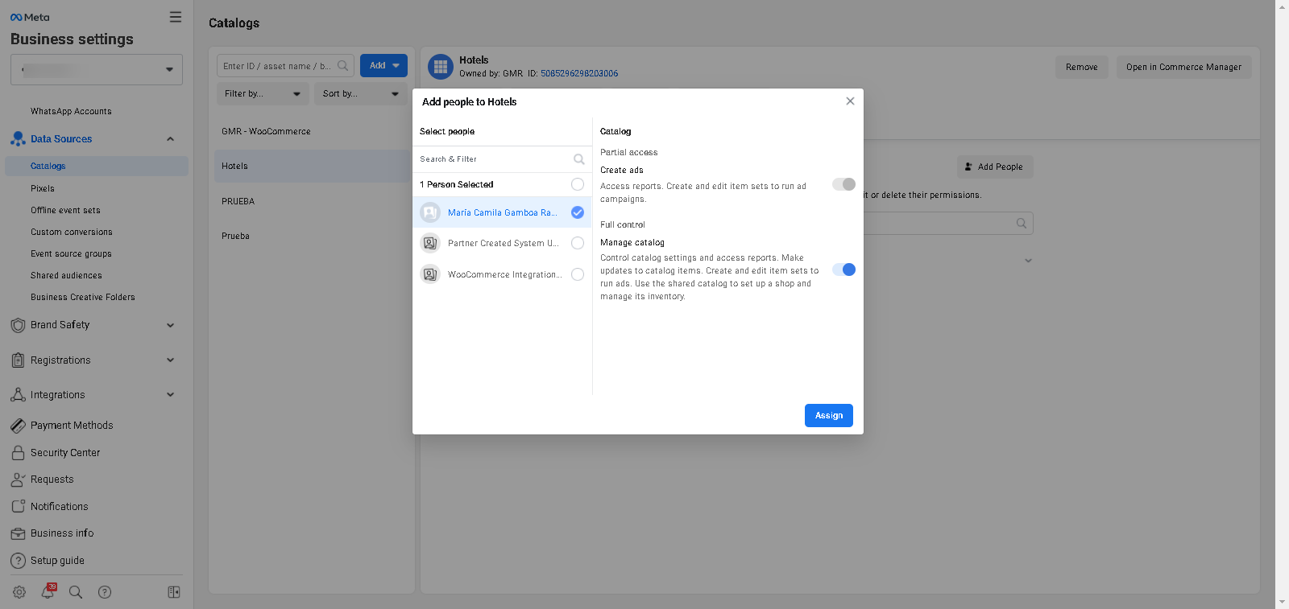Open Custom conversions
Viewport: 1289px width, 609px height.
(72, 232)
